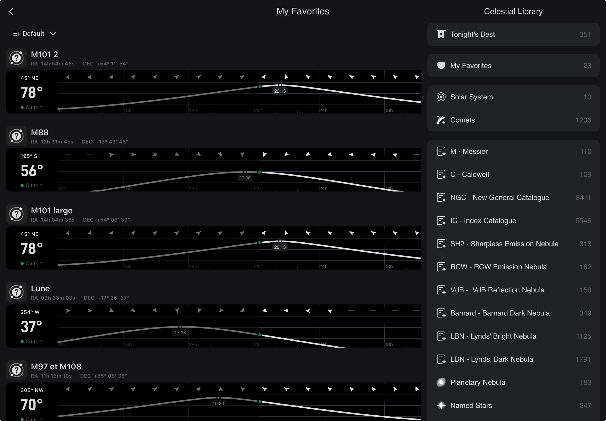
Task: Click the 8411 count next to NGC
Action: tap(583, 198)
